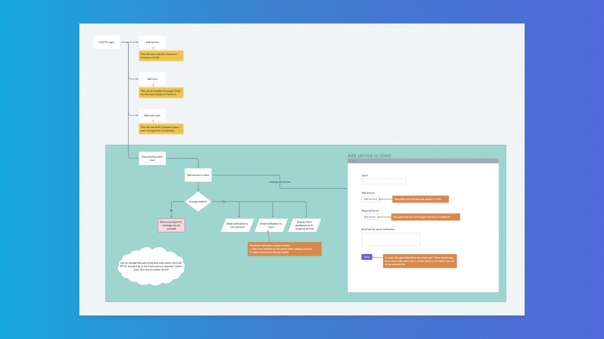Image resolution: width=604 pixels, height=339 pixels.
Task: Select the Email notification to site admin(s) parallelogram
Action: [x=237, y=225]
